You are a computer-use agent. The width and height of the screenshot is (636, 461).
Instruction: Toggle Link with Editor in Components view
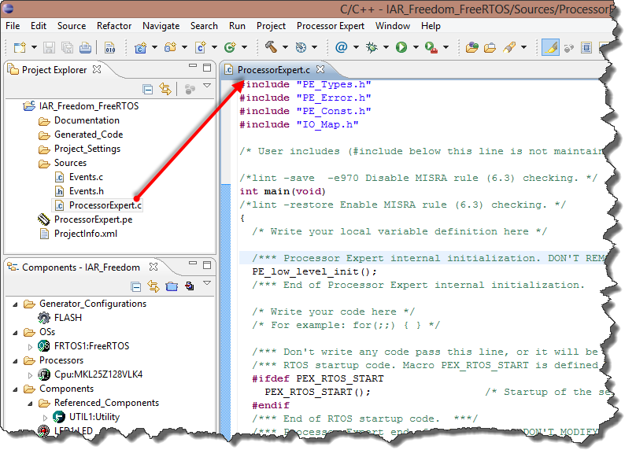click(153, 286)
